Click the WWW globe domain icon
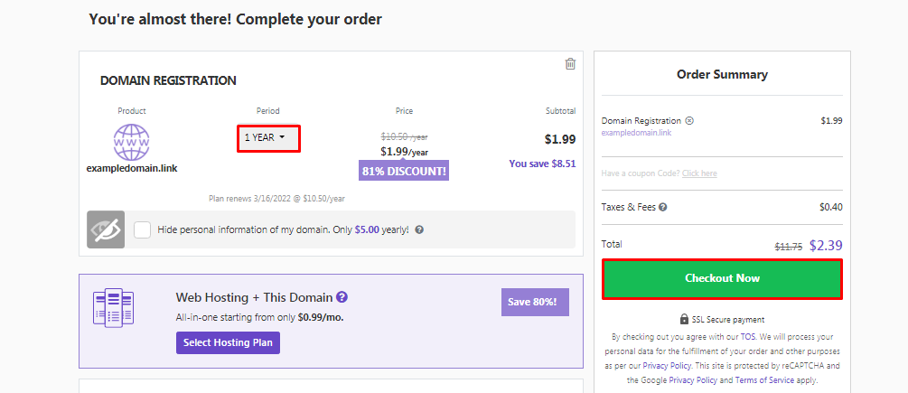Screen dimensions: 908x393 tap(132, 143)
